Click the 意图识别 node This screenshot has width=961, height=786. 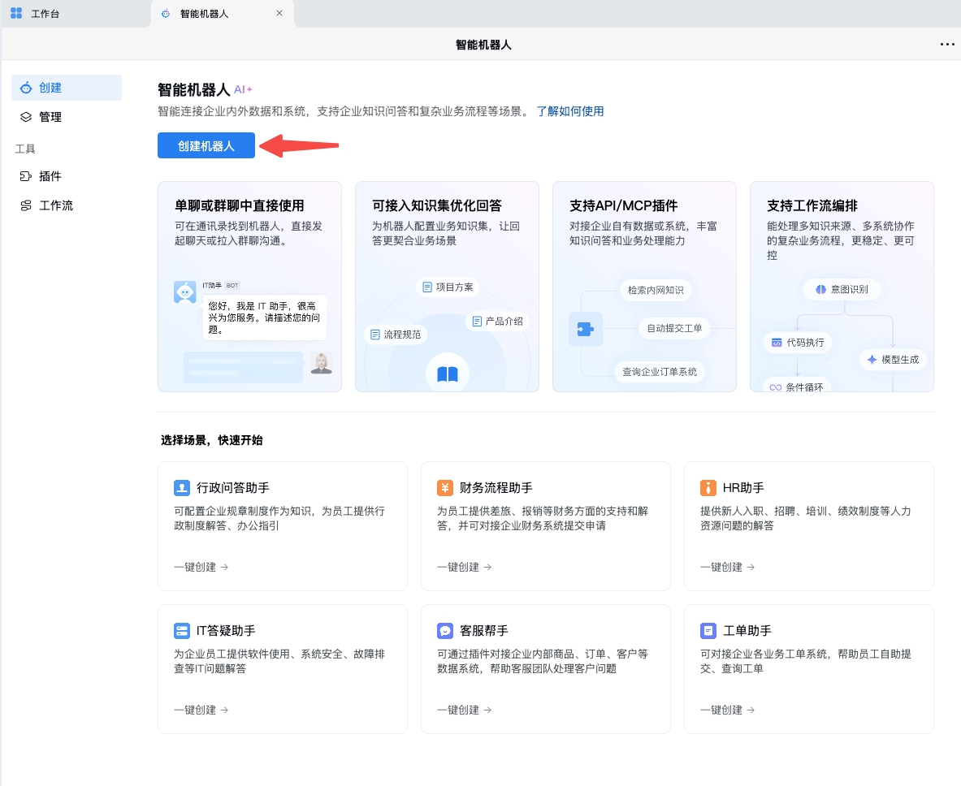(842, 289)
